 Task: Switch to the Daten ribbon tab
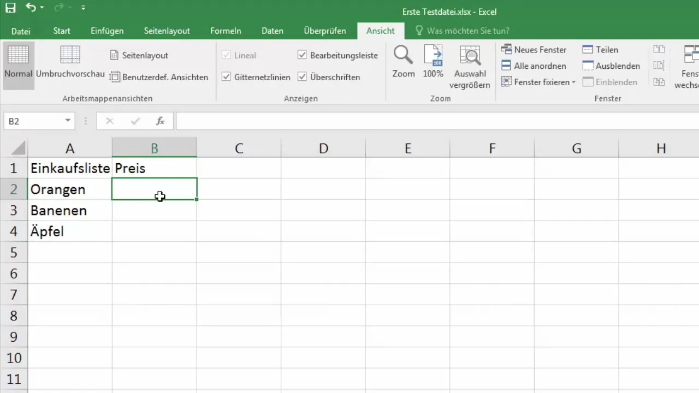coord(273,31)
